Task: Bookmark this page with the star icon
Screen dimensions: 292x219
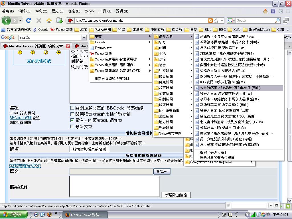Action: pos(216,21)
